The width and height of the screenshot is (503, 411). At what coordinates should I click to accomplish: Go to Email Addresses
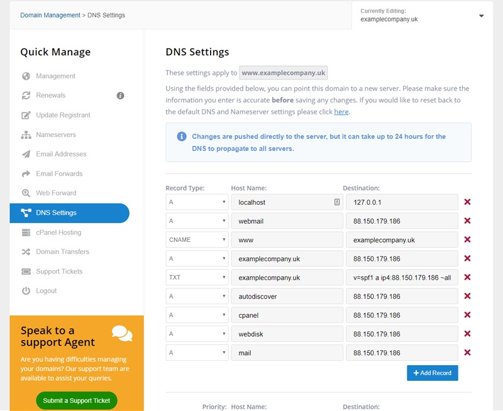coord(61,154)
